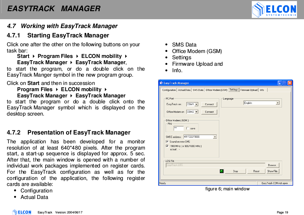Enable the save checkbox next to PIN

point(188,128)
